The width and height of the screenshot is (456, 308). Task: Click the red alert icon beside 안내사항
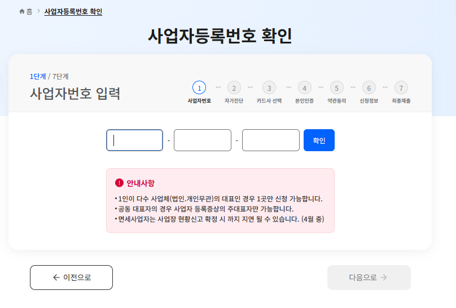click(x=119, y=183)
